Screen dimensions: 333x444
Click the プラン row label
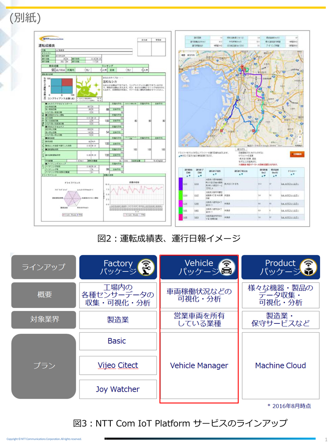tap(43, 366)
